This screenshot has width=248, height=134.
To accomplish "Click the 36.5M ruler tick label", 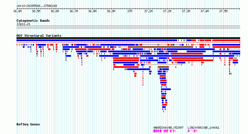I will point(36,11).
